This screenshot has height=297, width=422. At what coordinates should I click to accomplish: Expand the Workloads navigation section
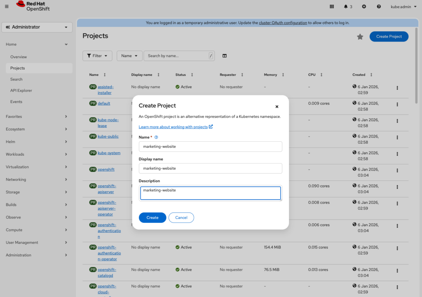pos(37,154)
